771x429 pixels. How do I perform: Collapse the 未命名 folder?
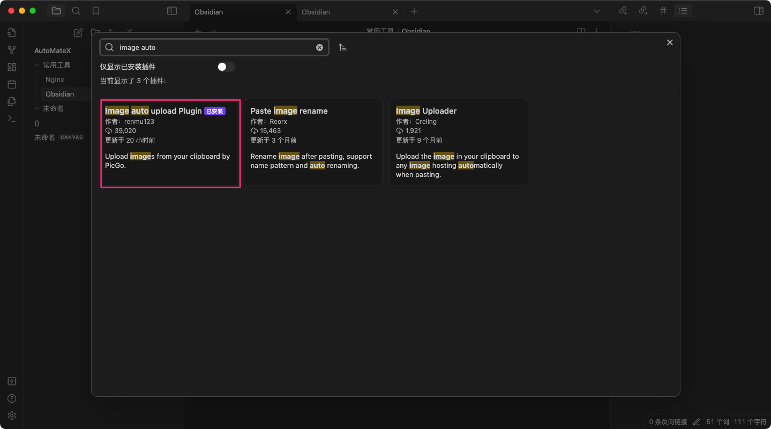click(38, 108)
